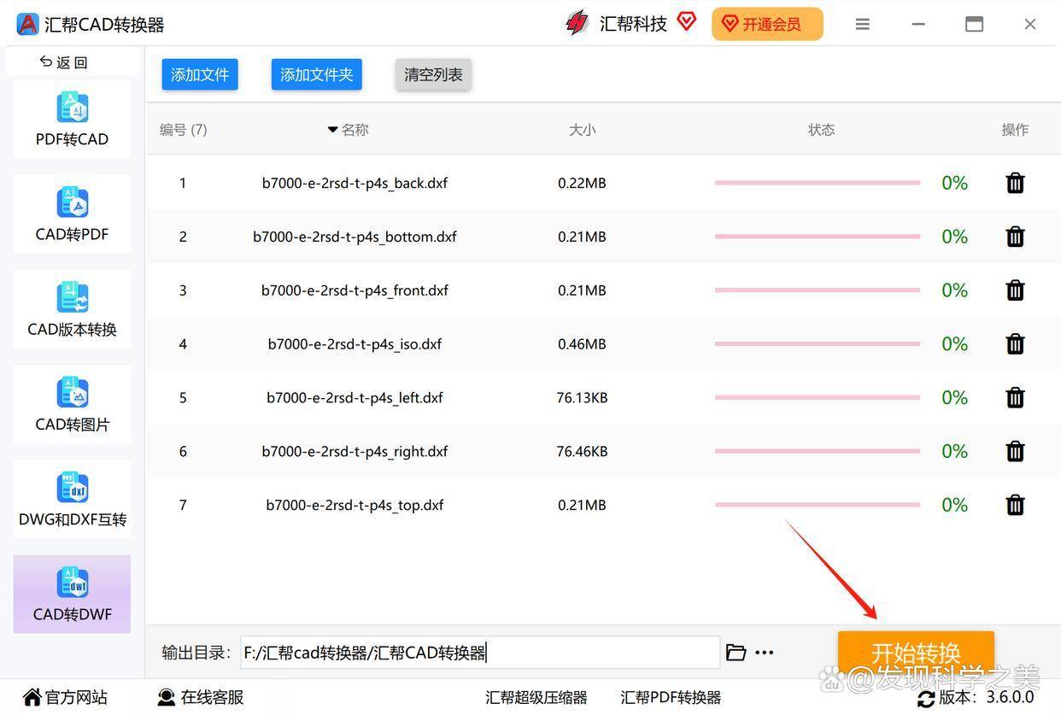Click the VIP diamond badge icon

click(687, 21)
